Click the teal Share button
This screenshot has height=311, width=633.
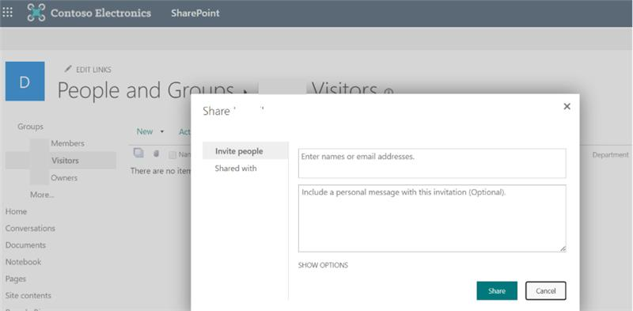[497, 290]
